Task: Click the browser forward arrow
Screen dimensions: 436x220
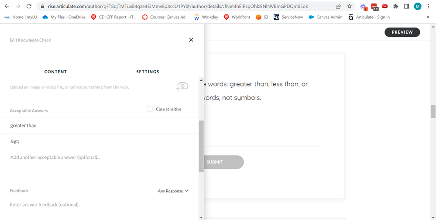Action: tap(18, 6)
